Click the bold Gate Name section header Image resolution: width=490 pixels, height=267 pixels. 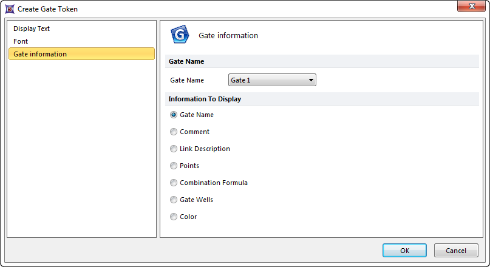[186, 61]
